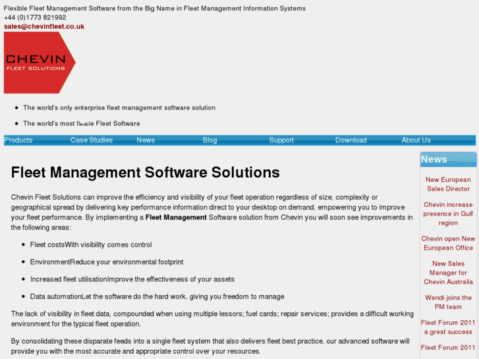Open the Download menu item
Screen dimensions: 479x359
point(351,140)
